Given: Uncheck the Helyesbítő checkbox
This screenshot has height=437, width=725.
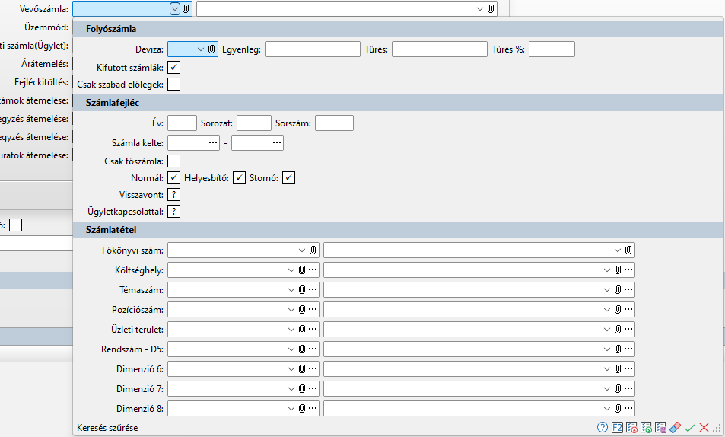Looking at the screenshot, I should (x=239, y=177).
